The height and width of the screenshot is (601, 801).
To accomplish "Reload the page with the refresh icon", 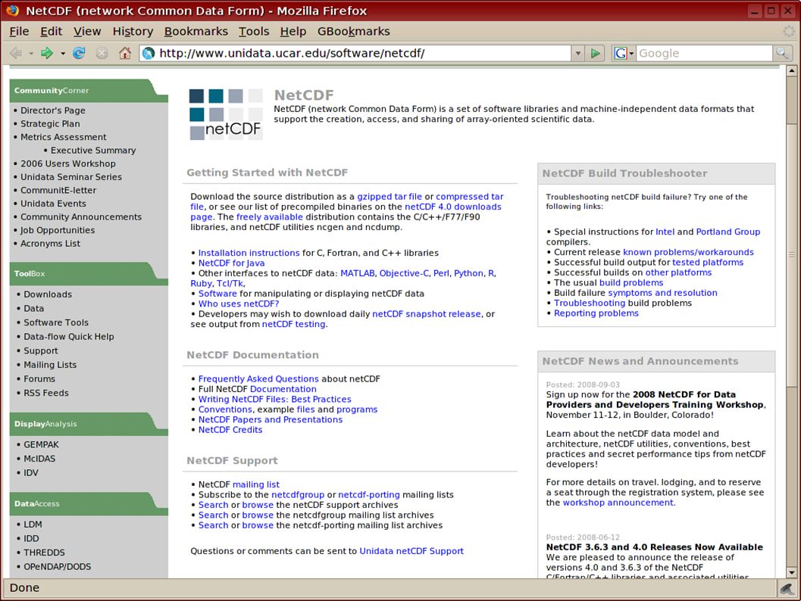I will click(x=79, y=52).
